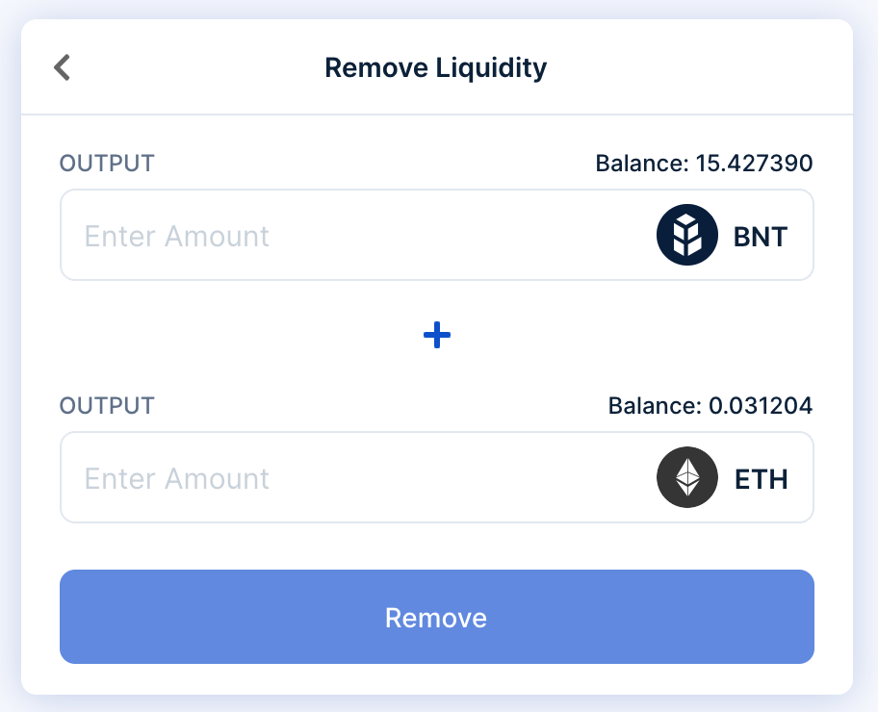Select the first OUTPUT section header

click(x=106, y=164)
